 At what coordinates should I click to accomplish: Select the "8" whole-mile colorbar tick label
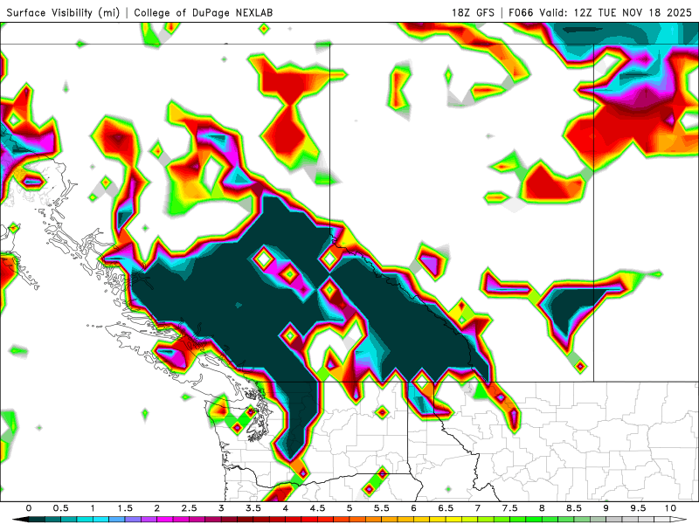pos(542,508)
